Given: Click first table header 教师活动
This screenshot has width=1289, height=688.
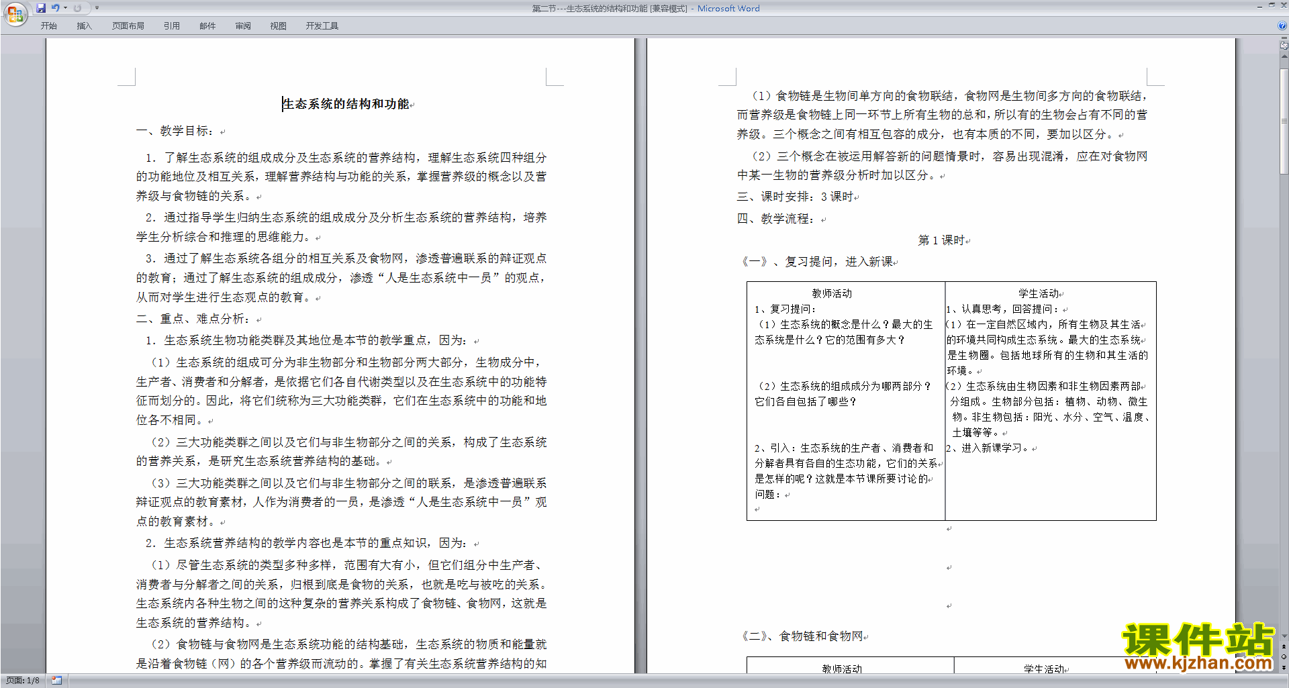Looking at the screenshot, I should click(832, 293).
